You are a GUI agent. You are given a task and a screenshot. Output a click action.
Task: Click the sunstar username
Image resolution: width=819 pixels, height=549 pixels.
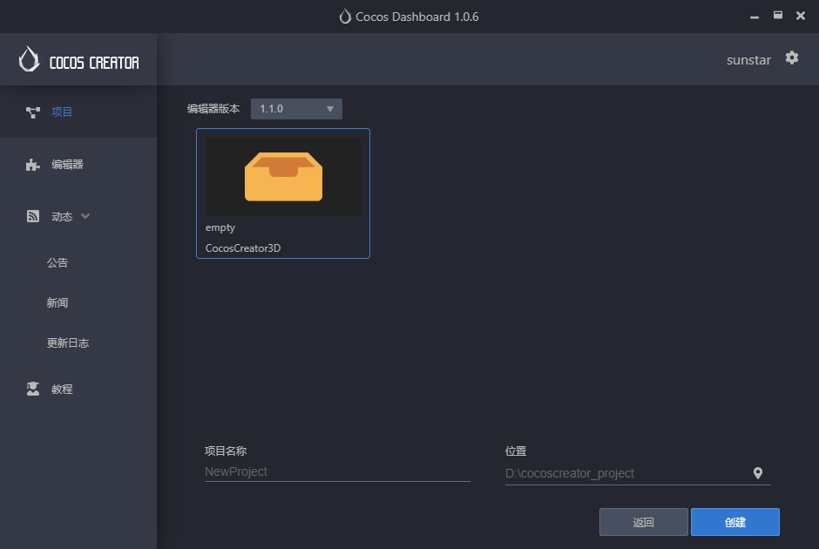click(x=748, y=60)
